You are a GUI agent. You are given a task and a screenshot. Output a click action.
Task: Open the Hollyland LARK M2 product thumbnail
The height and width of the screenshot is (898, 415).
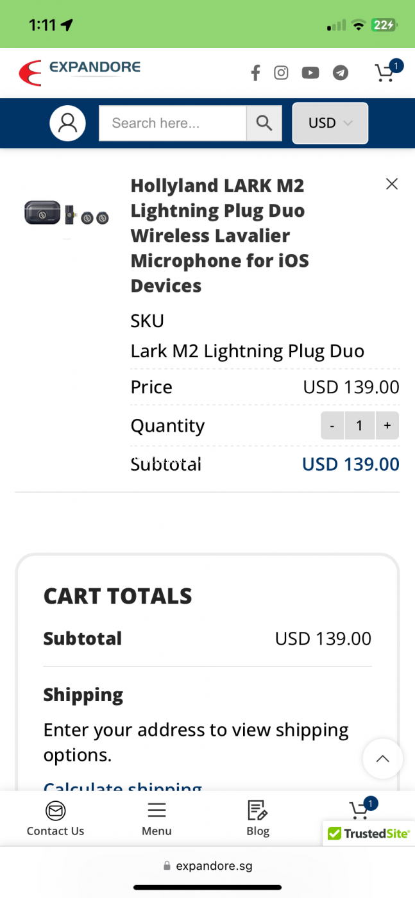(67, 214)
